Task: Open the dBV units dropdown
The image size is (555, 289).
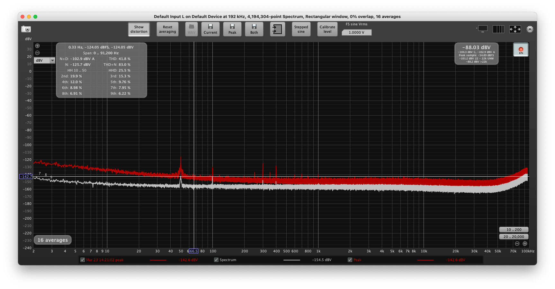Action: tap(44, 60)
